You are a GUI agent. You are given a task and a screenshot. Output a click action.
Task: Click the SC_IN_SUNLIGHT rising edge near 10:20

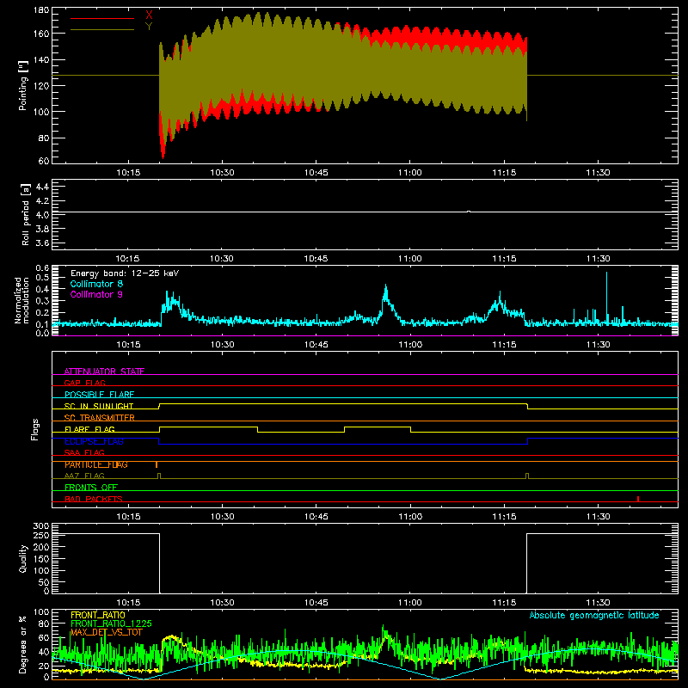159,406
